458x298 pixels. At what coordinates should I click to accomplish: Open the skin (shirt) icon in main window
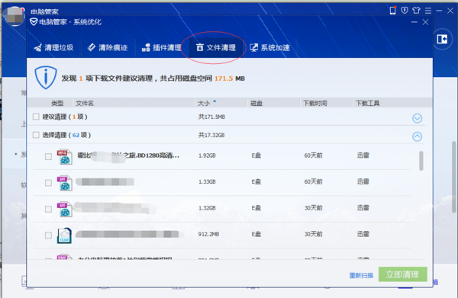(416, 11)
